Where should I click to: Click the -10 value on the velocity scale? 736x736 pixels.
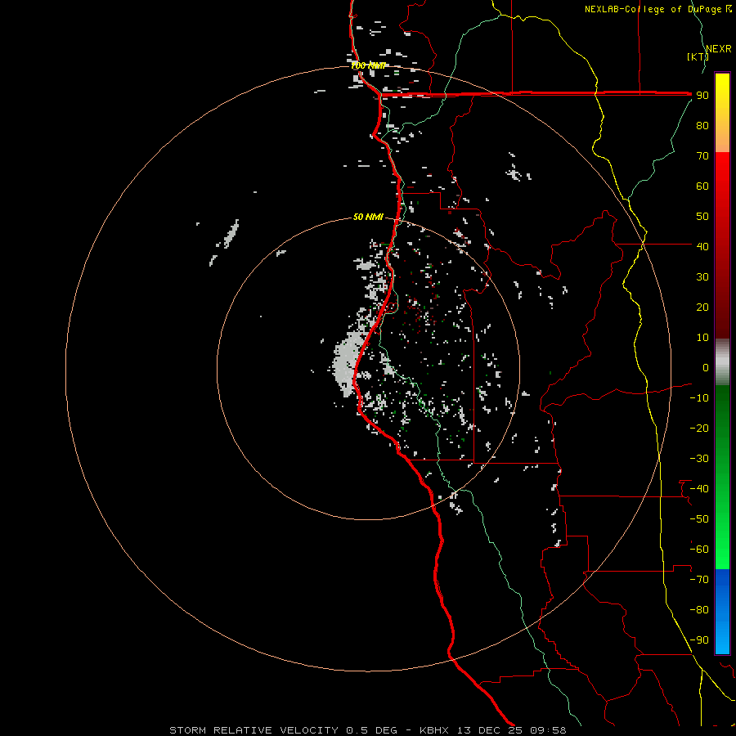(699, 398)
